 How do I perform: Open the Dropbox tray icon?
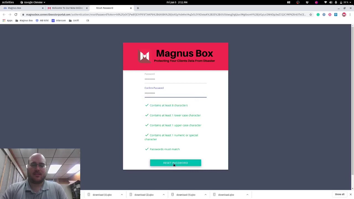307,2
